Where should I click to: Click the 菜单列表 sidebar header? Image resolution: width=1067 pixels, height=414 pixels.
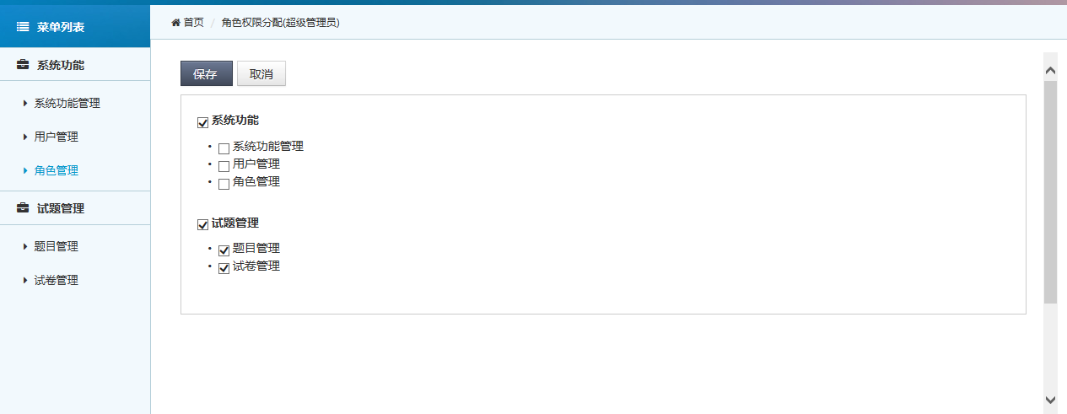tap(75, 27)
